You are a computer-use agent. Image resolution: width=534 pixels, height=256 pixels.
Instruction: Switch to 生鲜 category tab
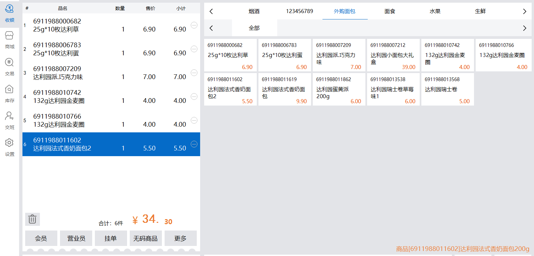click(x=480, y=11)
